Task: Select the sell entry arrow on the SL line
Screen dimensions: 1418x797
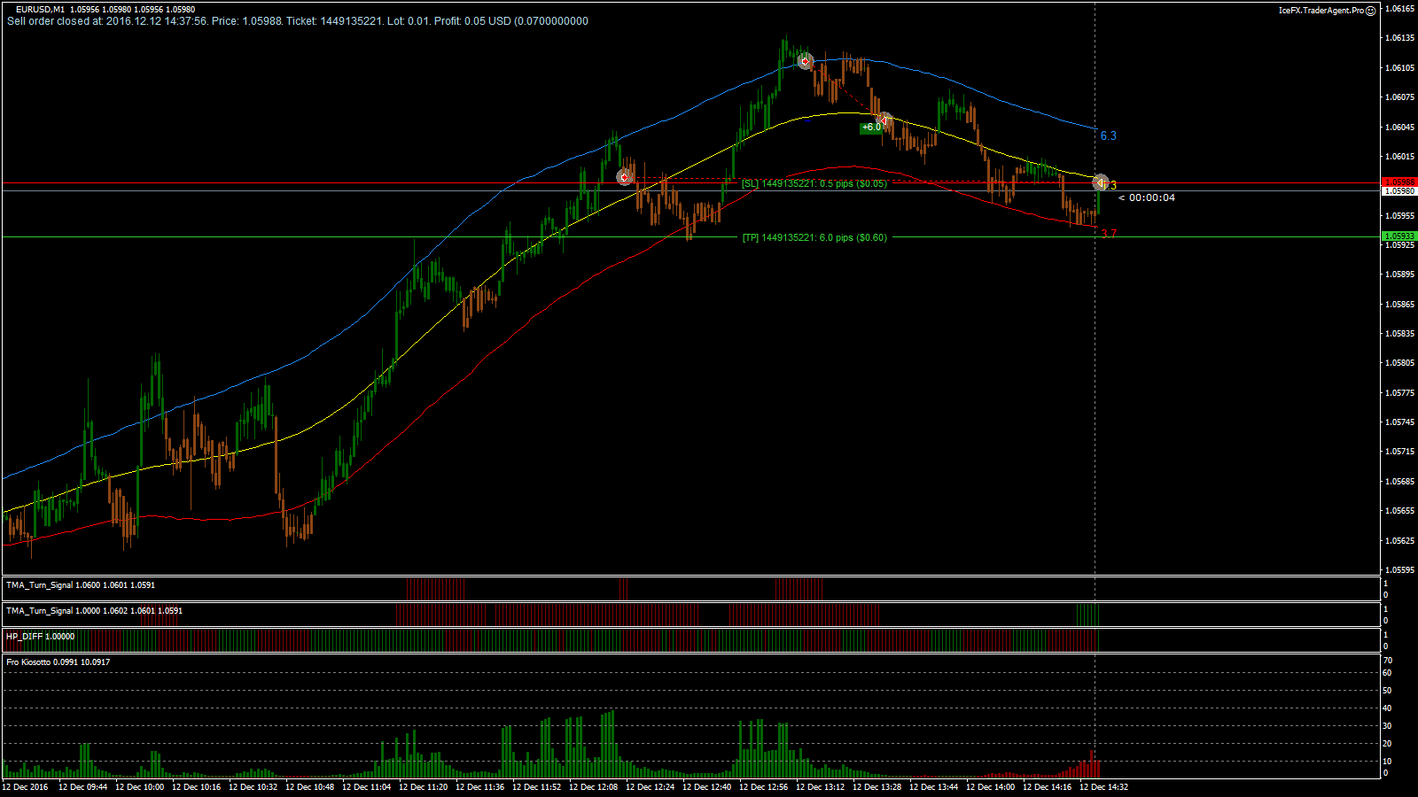Action: coord(625,177)
